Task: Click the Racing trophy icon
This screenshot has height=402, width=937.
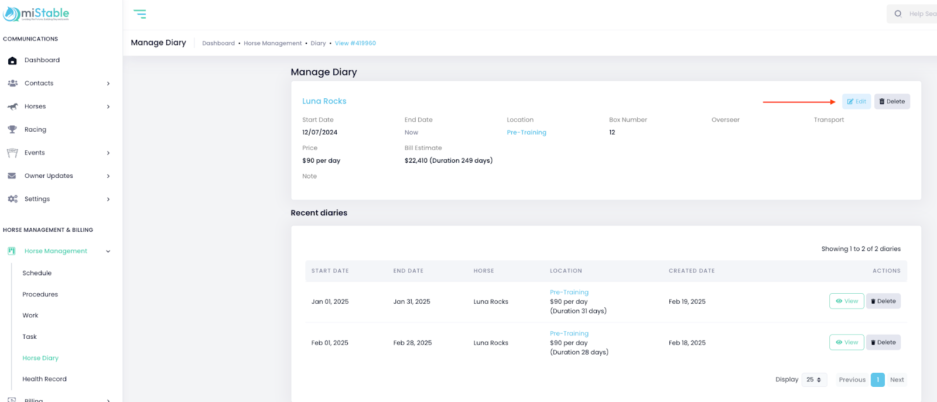Action: pos(12,129)
